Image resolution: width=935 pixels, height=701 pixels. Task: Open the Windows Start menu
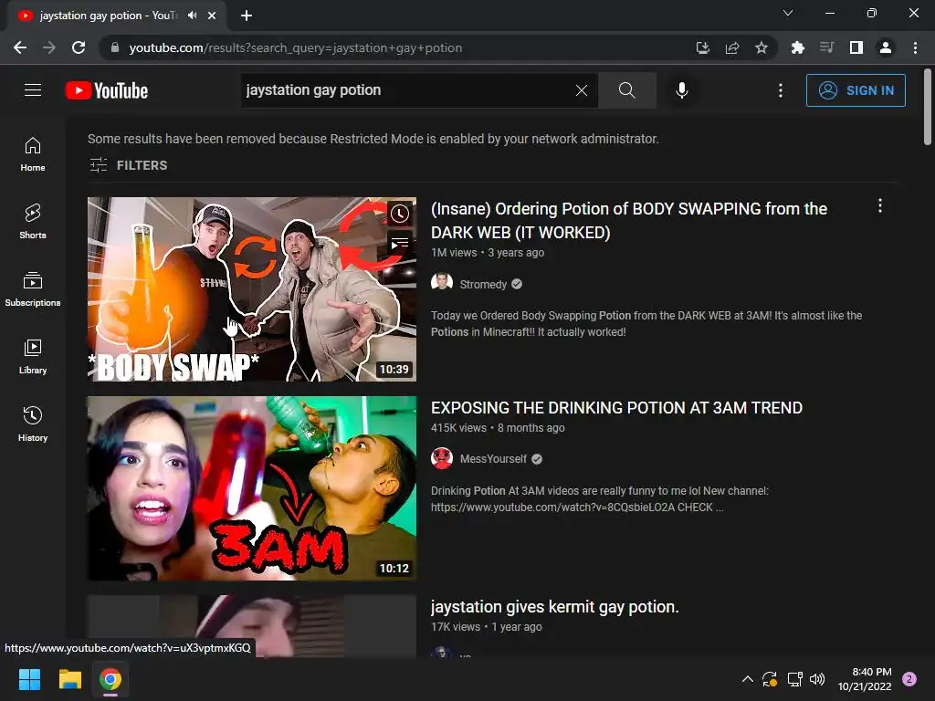[x=29, y=679]
